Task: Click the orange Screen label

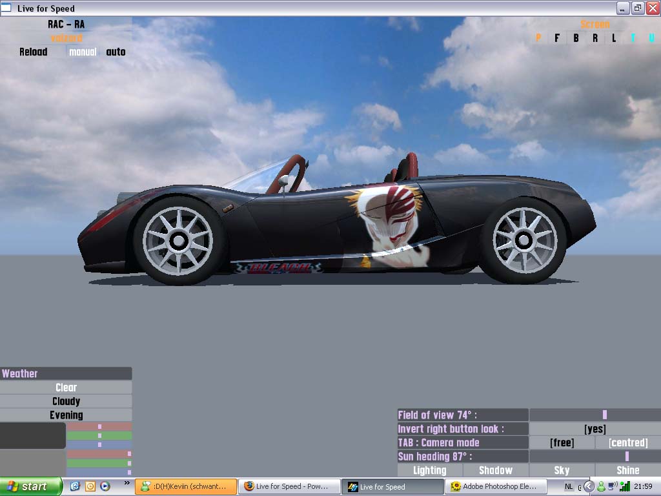Action: [595, 24]
